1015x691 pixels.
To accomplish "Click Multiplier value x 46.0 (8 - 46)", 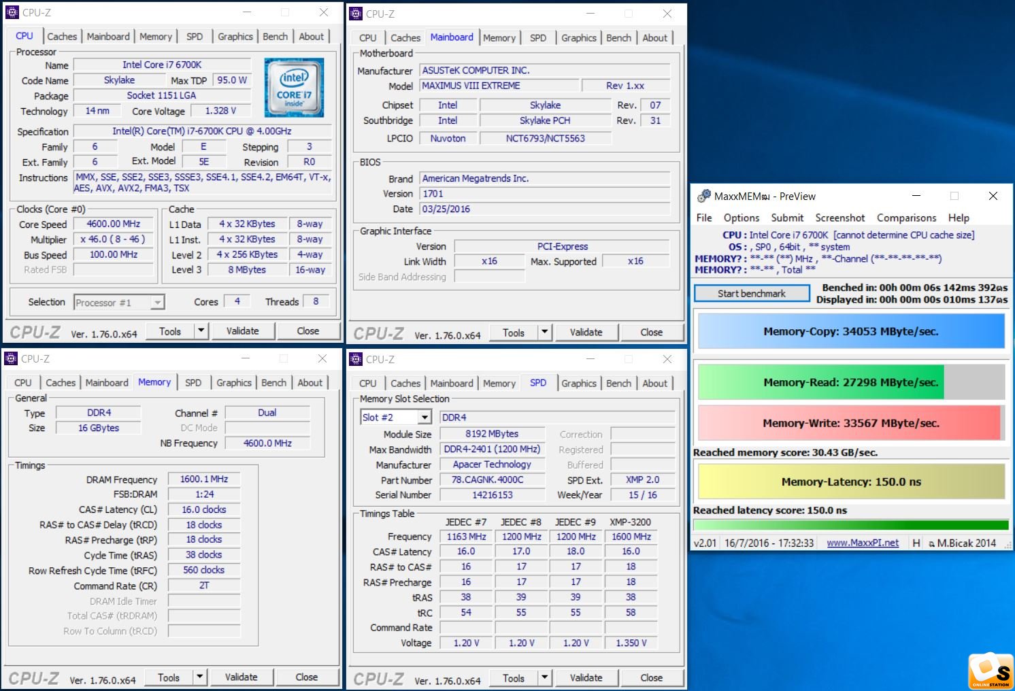I will pos(114,239).
